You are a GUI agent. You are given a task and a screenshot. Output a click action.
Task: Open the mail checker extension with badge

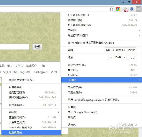(x=126, y=10)
